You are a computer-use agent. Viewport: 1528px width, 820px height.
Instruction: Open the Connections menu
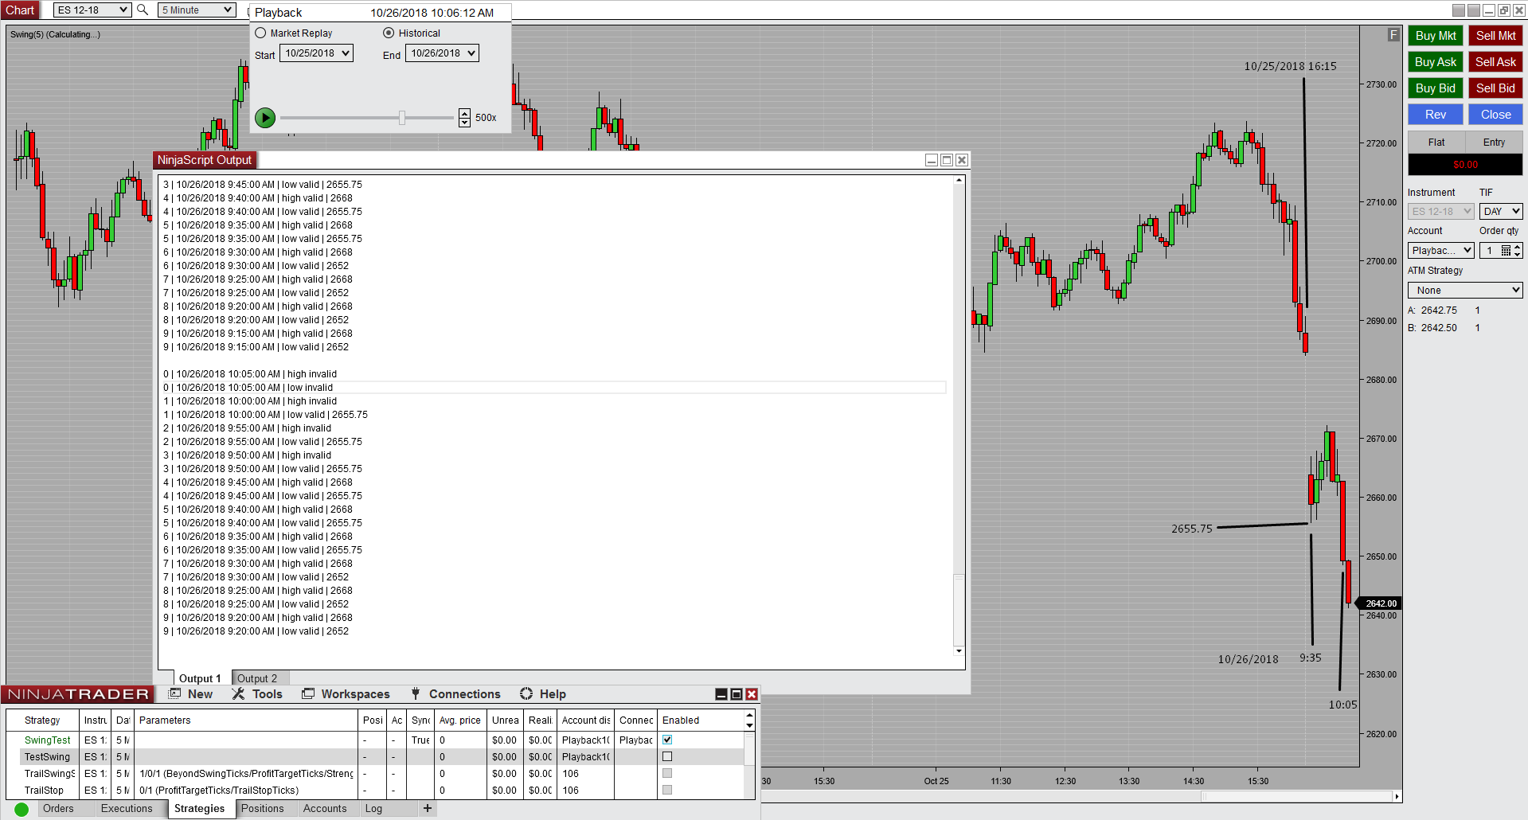(455, 694)
